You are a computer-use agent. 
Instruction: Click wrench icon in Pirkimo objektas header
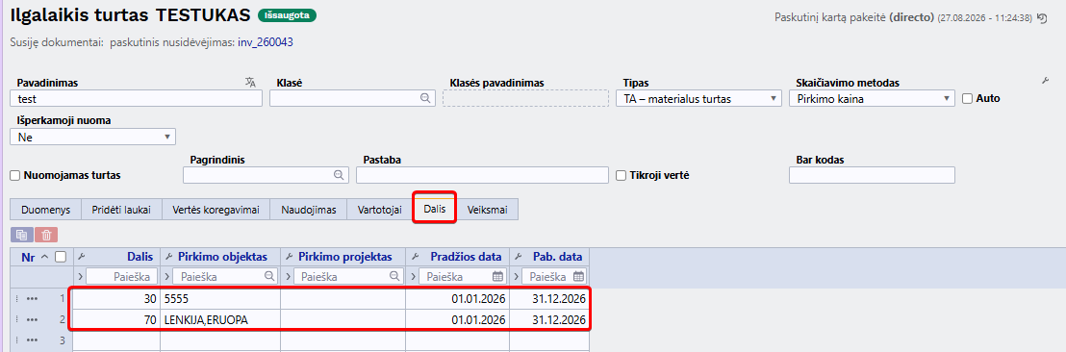point(168,257)
